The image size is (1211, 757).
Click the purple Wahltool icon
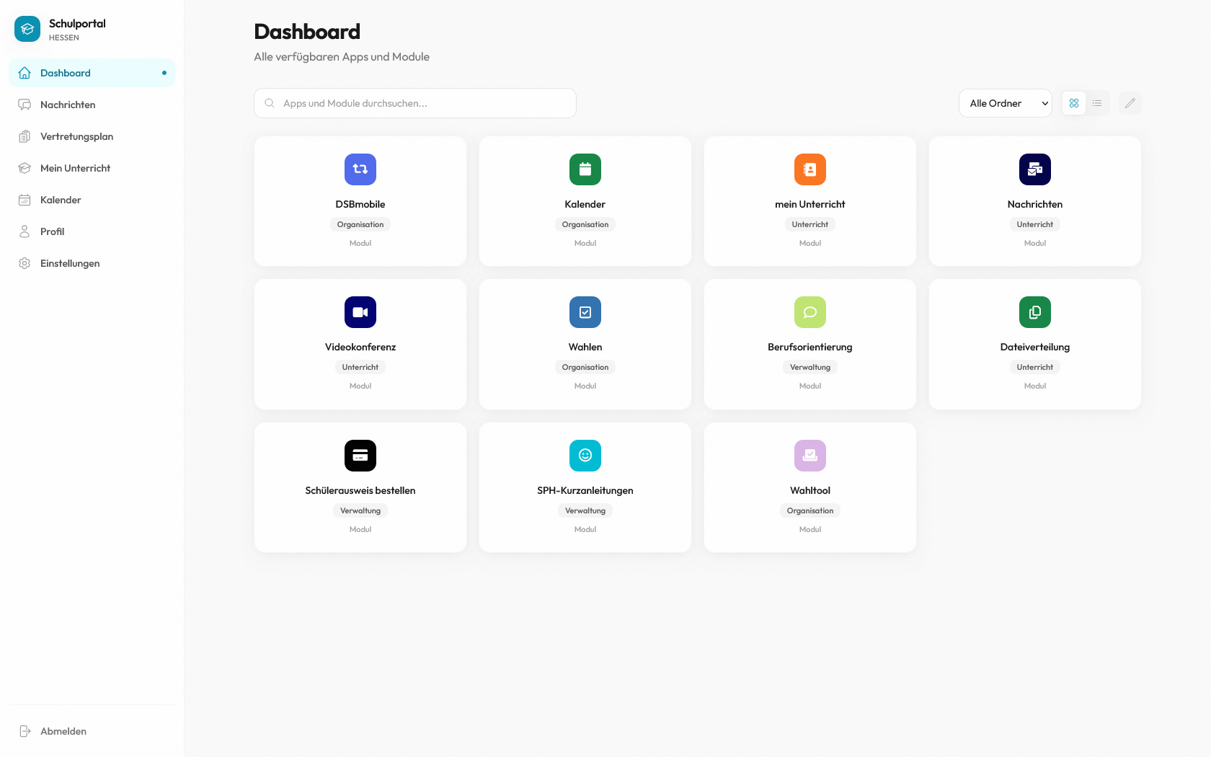(x=810, y=456)
